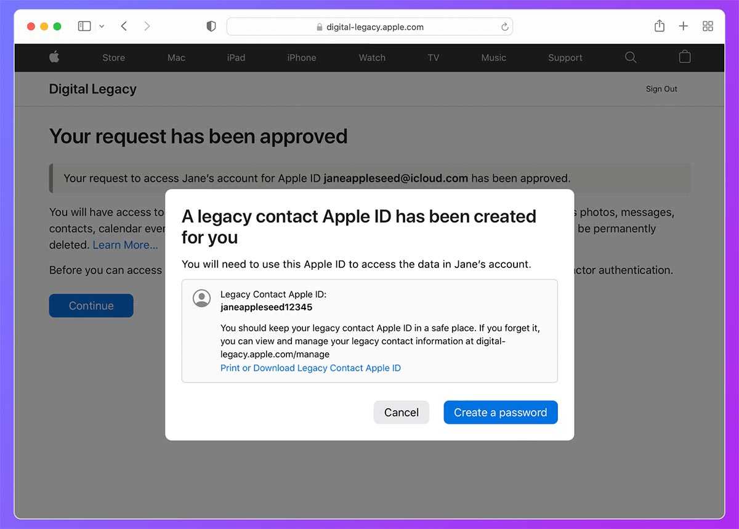Viewport: 739px width, 529px height.
Task: Click the Apple logo in navigation bar
Action: 54,57
